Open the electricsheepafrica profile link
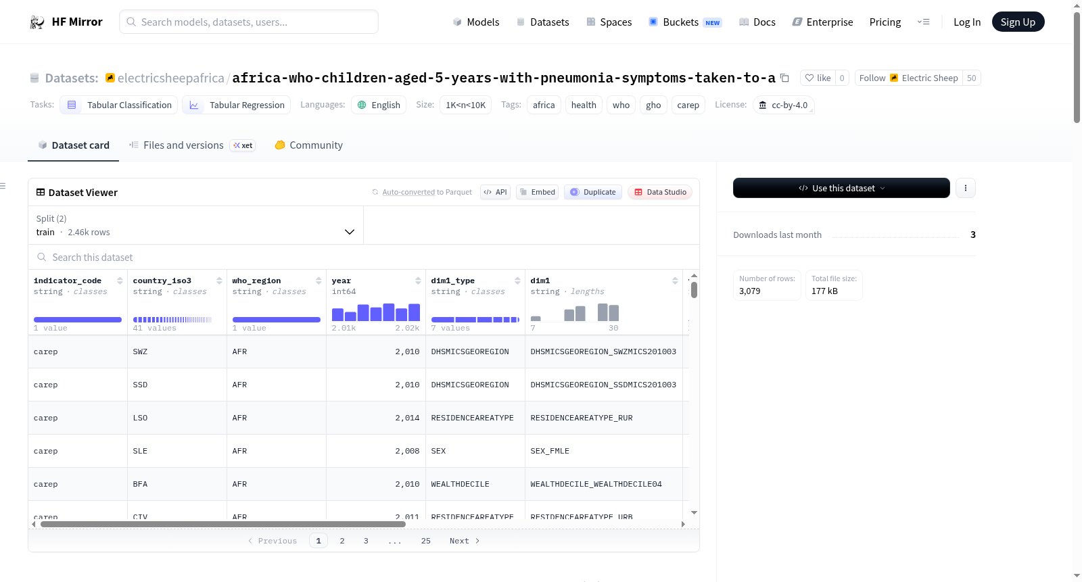The height and width of the screenshot is (582, 1082). pos(171,78)
